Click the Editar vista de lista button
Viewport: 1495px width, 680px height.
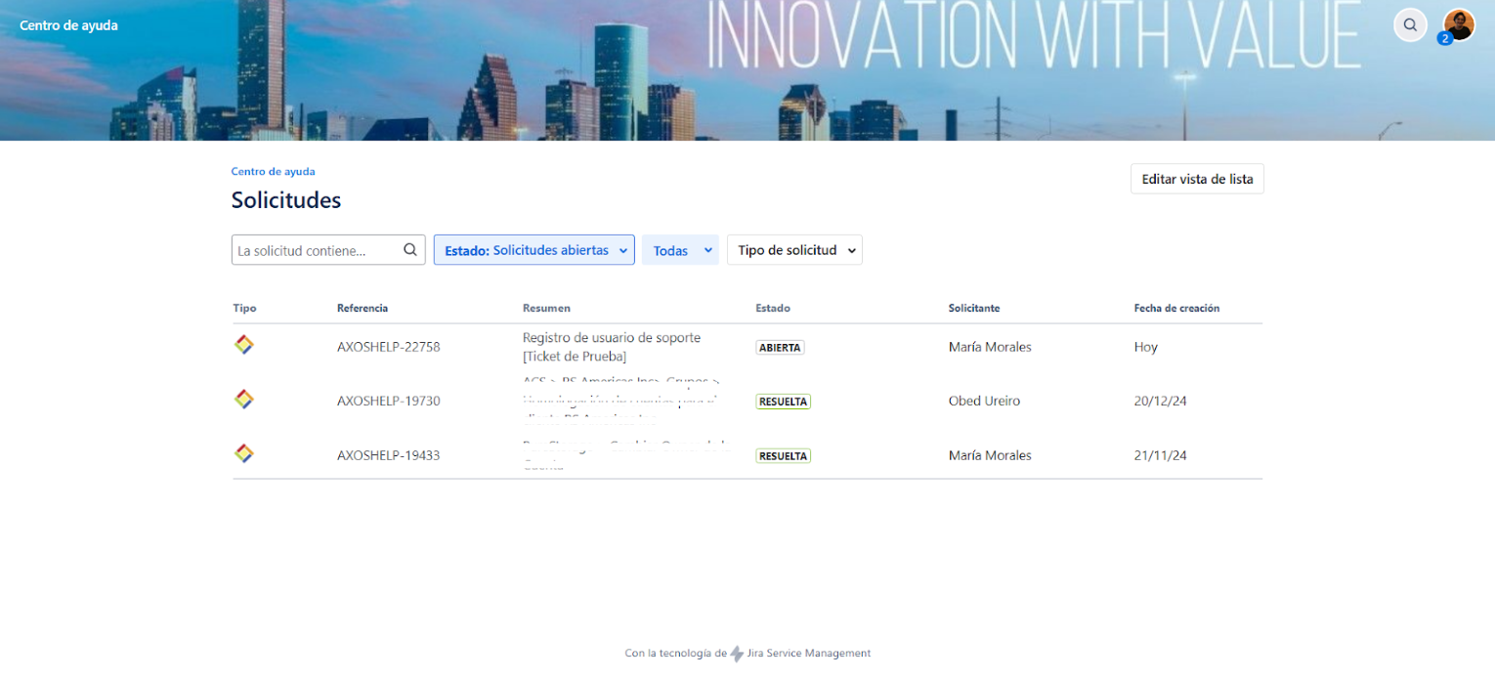[x=1197, y=179]
